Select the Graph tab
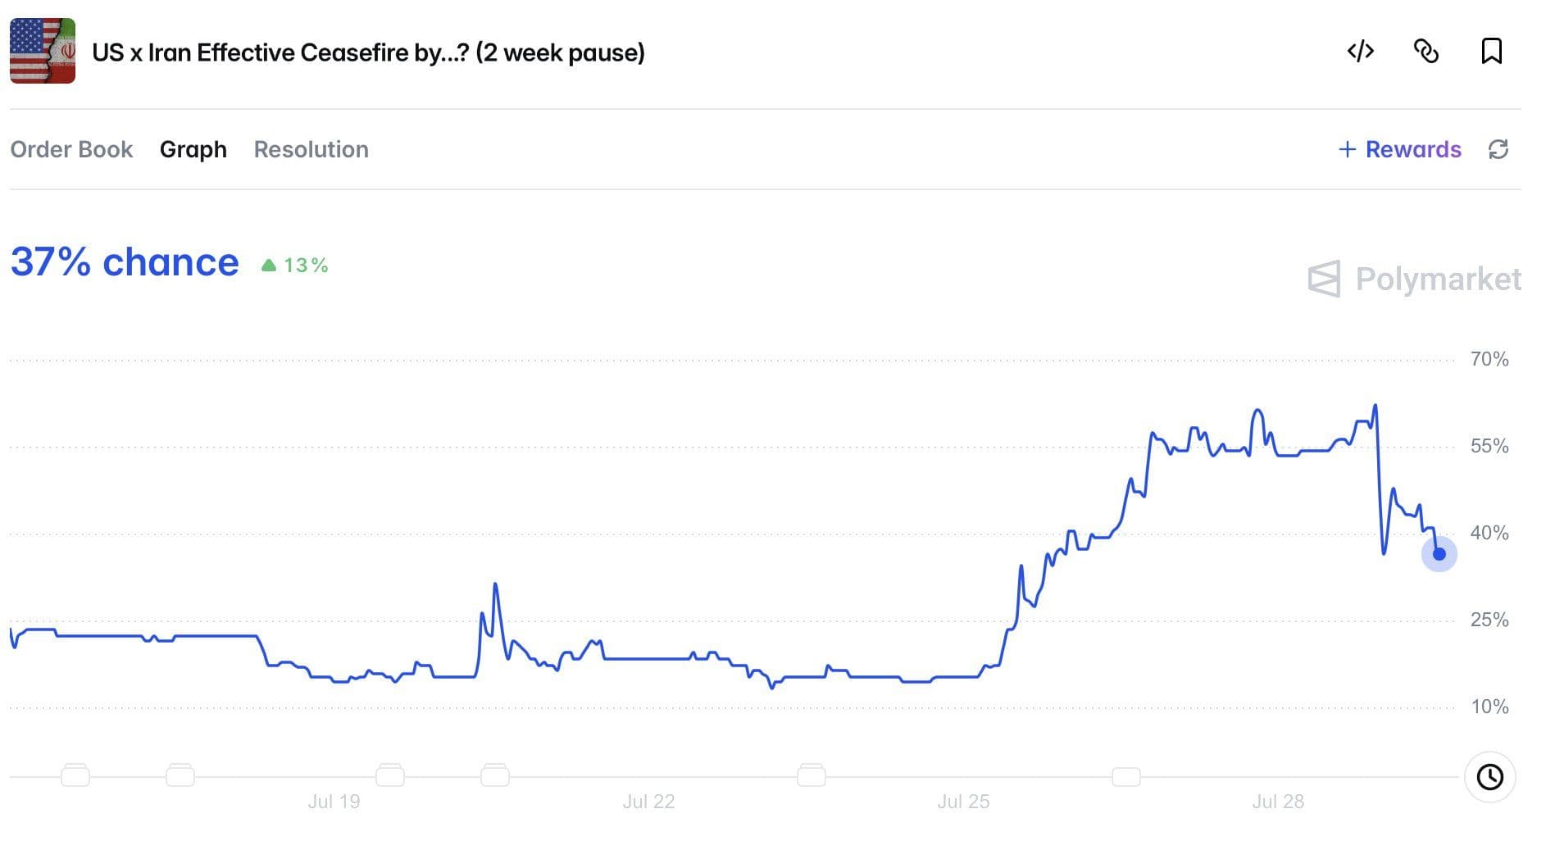The image size is (1546, 859). coord(193,149)
